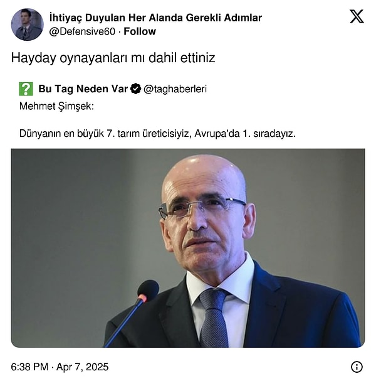Click the blue tie in the image
Image resolution: width=376 pixels, height=386 pixels.
coord(213,319)
